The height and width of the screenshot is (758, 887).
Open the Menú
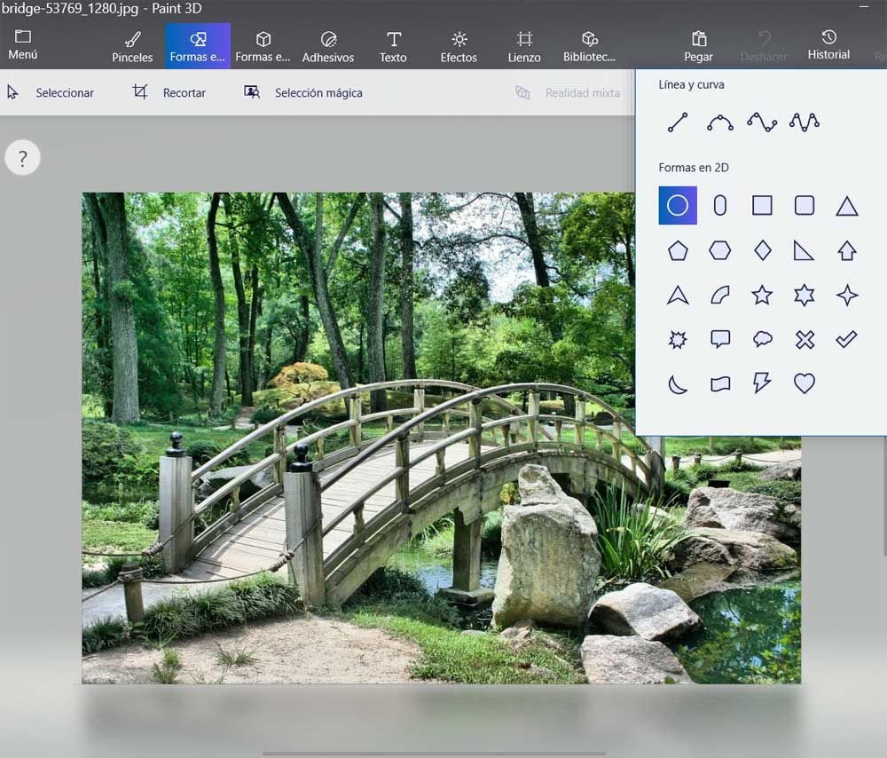coord(22,43)
